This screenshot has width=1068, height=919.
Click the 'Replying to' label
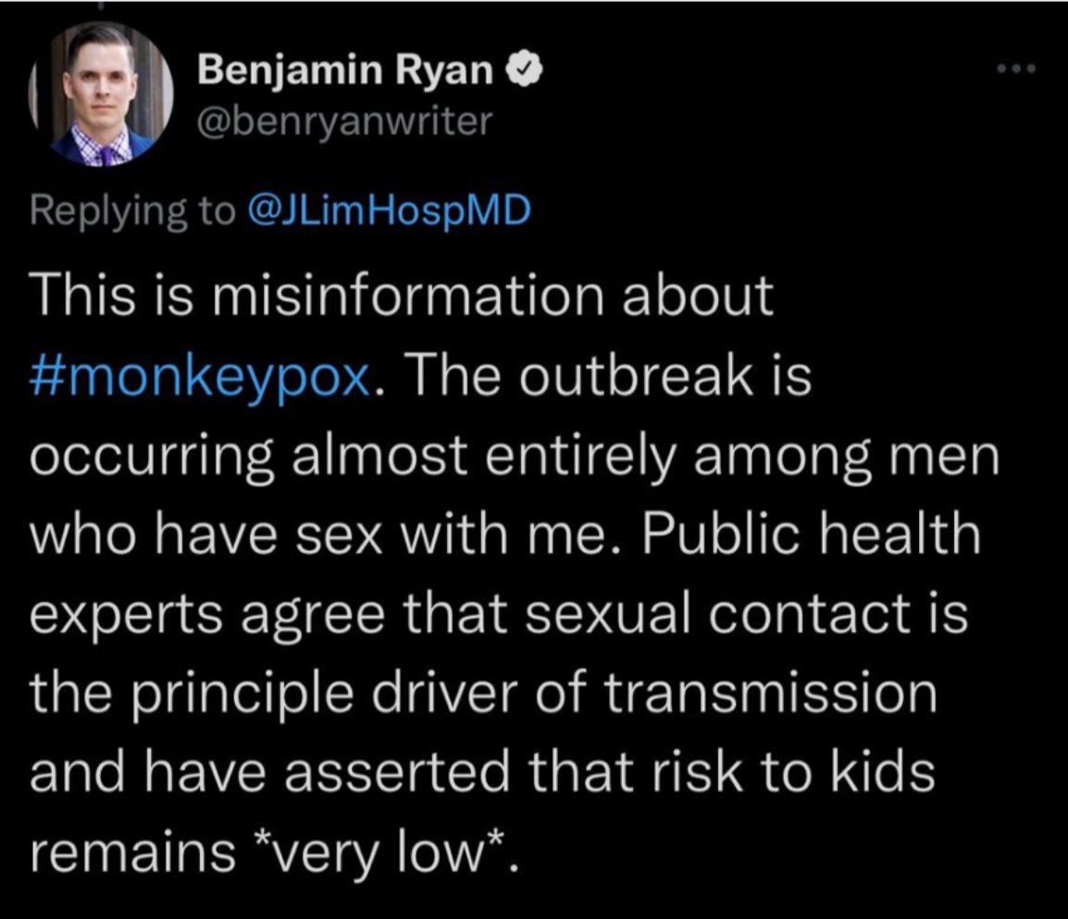[x=131, y=211]
